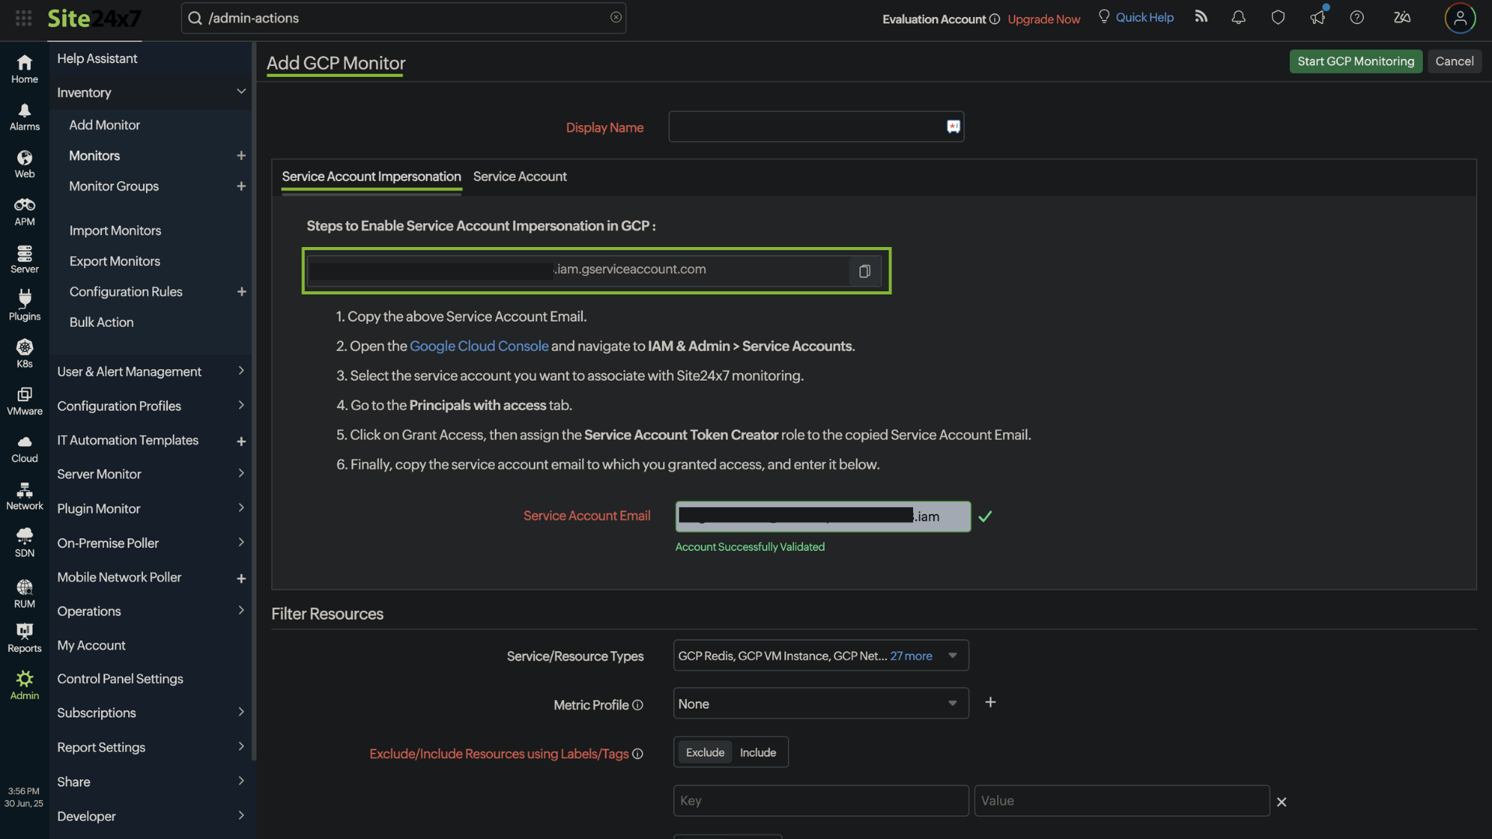Click Start GCP Monitoring
Image resolution: width=1492 pixels, height=839 pixels.
[1355, 61]
